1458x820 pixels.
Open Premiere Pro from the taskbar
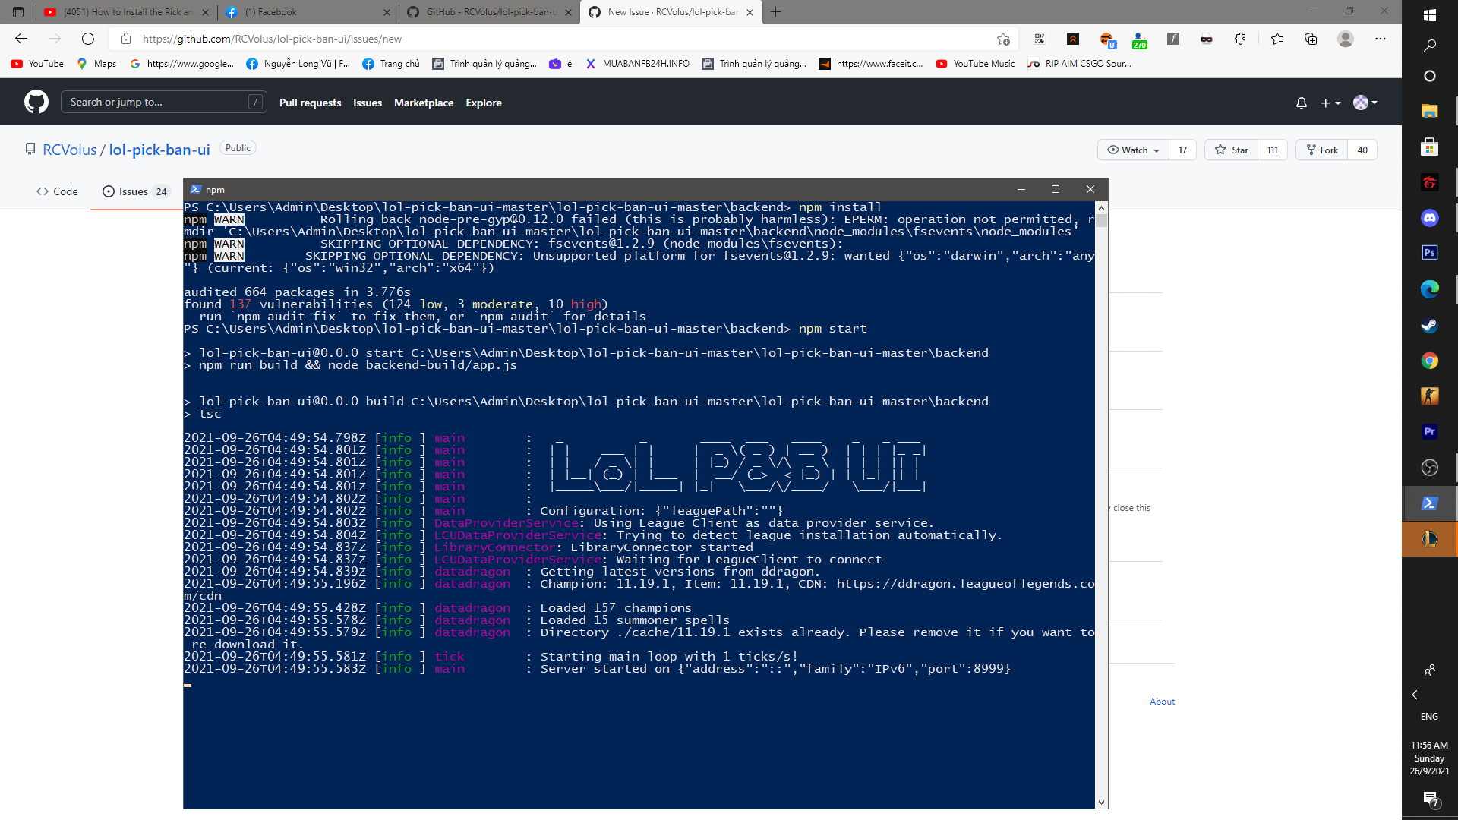pos(1430,431)
